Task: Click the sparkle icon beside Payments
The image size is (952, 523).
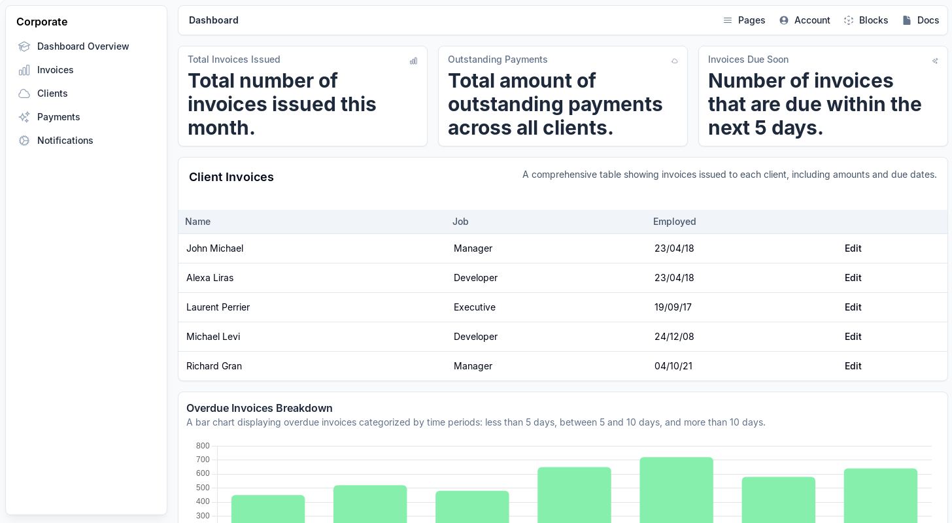Action: [x=24, y=117]
